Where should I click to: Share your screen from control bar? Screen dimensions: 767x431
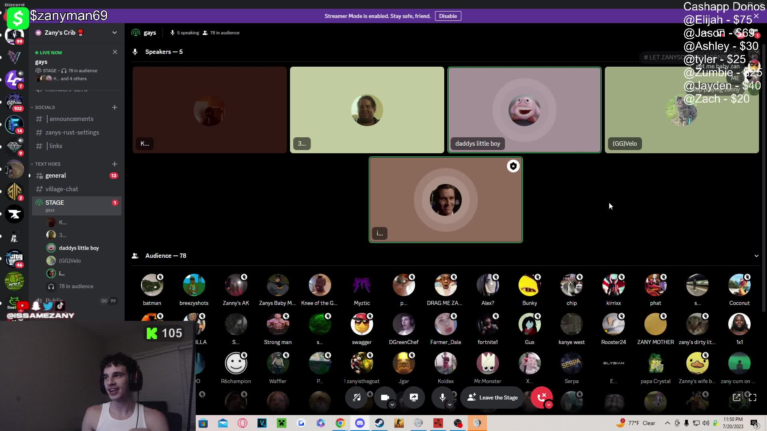413,397
